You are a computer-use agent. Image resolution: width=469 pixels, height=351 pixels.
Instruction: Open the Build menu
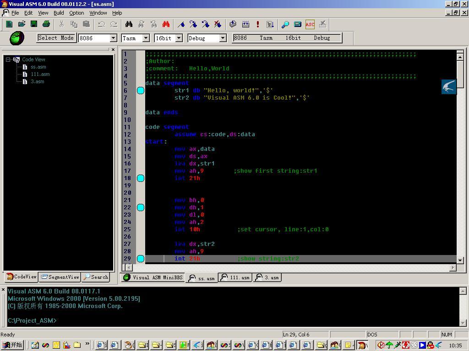click(x=59, y=13)
